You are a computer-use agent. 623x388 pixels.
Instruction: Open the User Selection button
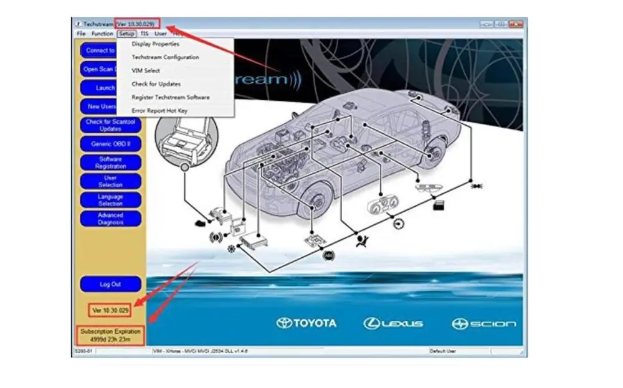[110, 181]
